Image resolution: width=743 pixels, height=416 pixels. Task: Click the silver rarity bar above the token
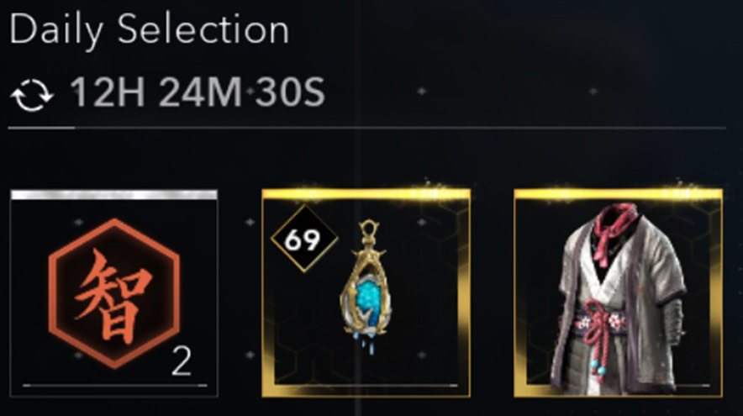coord(114,195)
